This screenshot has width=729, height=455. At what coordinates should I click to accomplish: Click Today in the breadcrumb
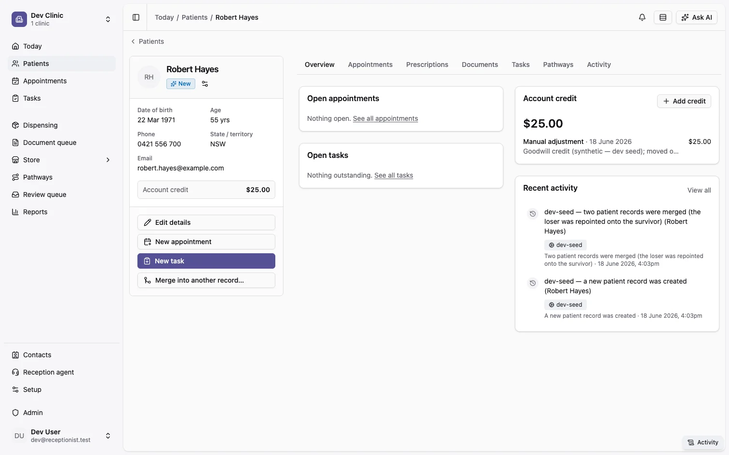click(164, 17)
